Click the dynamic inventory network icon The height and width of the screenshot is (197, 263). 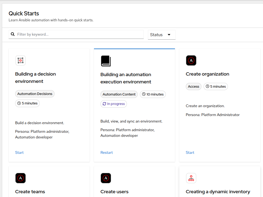coord(191,178)
